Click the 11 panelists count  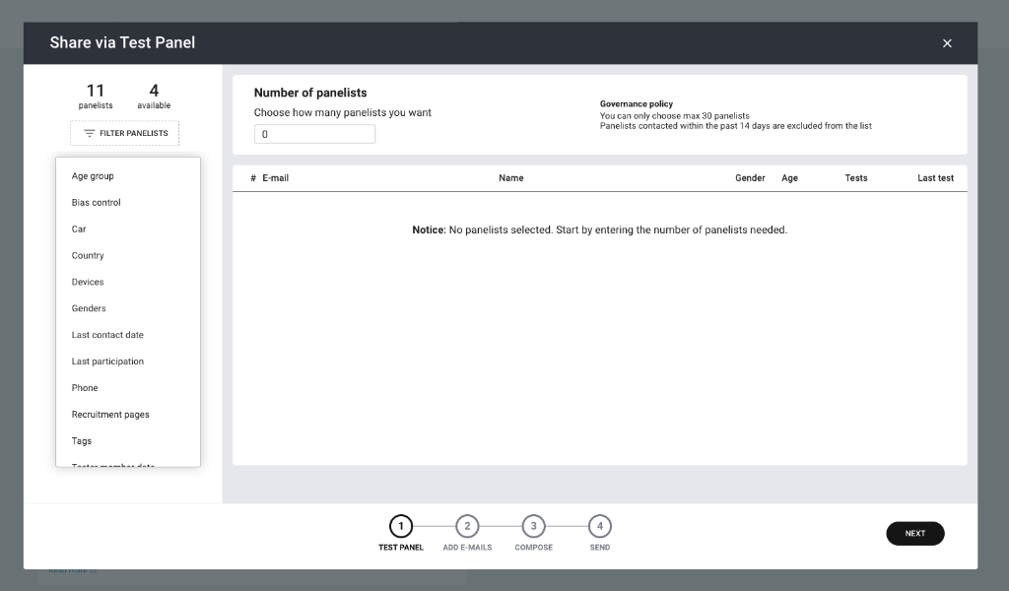tap(96, 96)
